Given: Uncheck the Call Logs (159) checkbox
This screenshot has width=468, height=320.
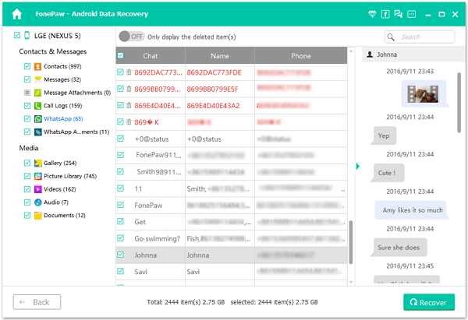Looking at the screenshot, I should click(x=27, y=105).
